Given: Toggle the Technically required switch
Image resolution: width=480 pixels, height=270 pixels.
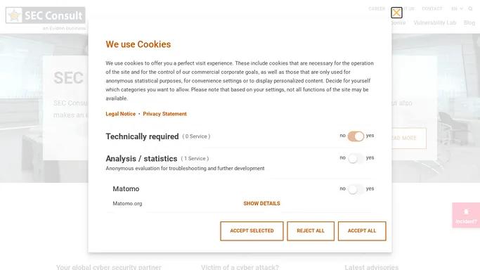Looking at the screenshot, I should (x=356, y=136).
